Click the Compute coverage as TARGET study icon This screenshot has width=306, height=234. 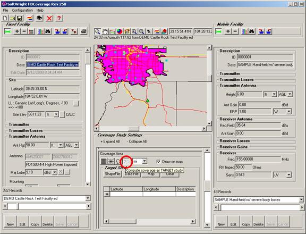[x=126, y=162]
